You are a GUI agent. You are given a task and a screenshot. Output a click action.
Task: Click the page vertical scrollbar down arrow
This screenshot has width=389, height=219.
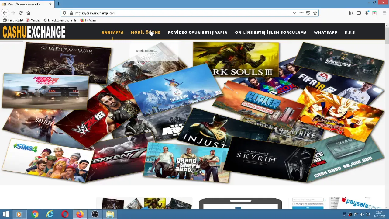click(x=387, y=207)
